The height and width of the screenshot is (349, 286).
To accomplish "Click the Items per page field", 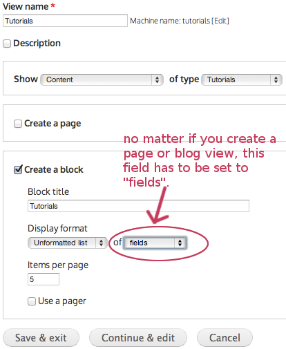I will tap(44, 279).
